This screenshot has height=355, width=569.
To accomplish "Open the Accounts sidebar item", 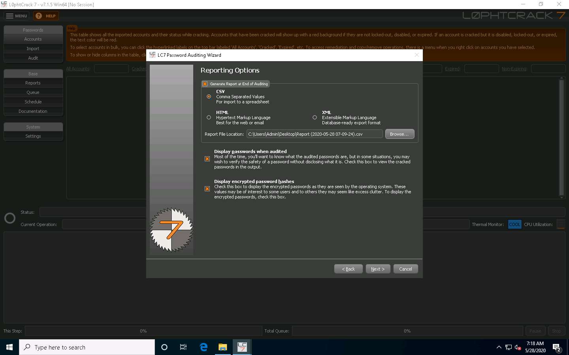I will [x=33, y=39].
